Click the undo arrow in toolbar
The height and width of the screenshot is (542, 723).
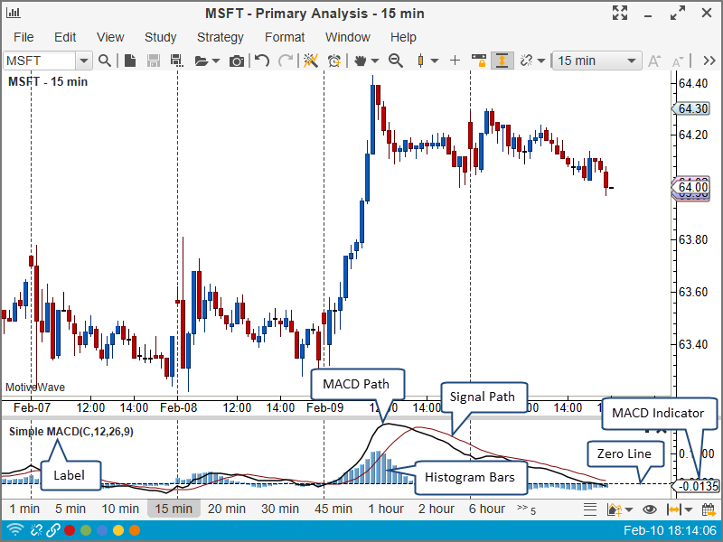click(262, 61)
